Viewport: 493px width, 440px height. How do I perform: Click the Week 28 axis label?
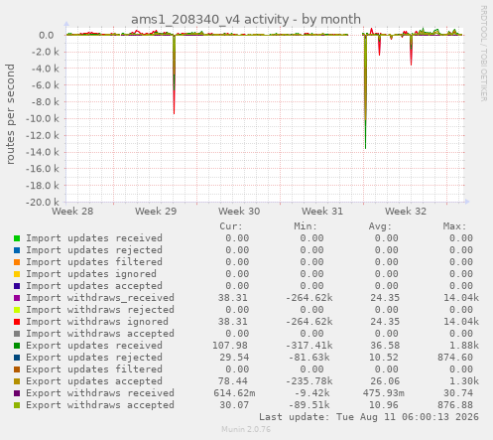[72, 211]
